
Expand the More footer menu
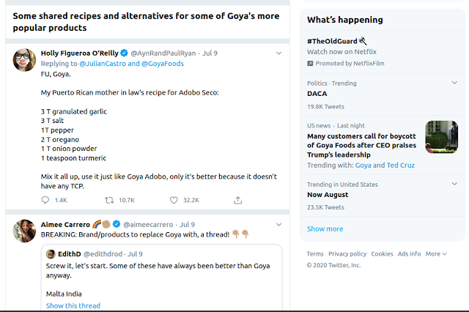tap(435, 254)
